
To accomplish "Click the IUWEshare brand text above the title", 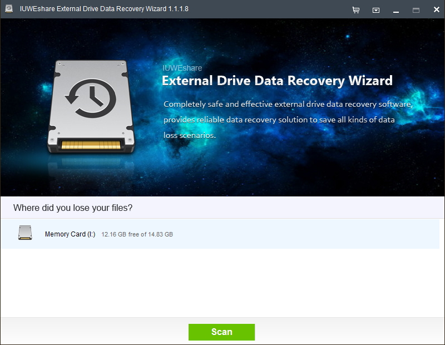I will (x=182, y=67).
